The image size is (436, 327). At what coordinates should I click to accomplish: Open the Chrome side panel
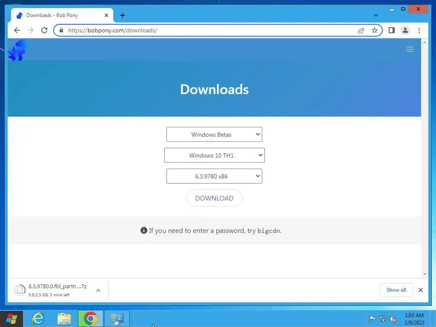392,30
